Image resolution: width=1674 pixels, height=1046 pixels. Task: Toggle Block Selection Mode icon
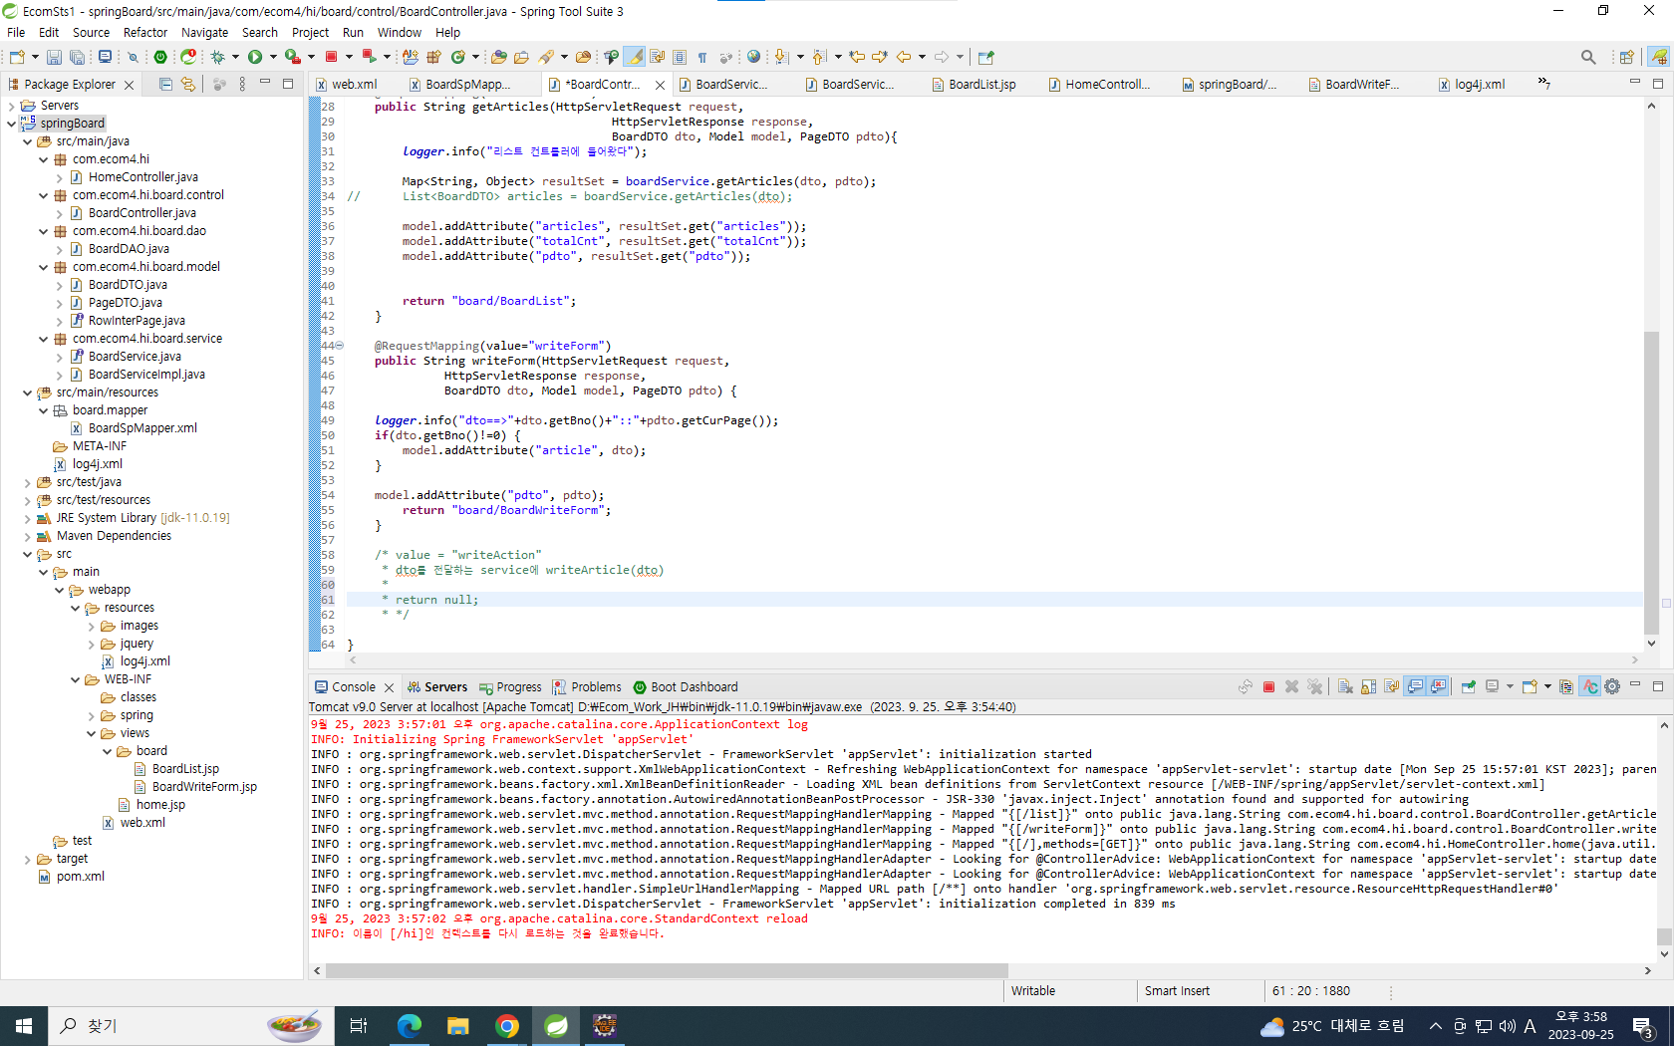pos(680,57)
